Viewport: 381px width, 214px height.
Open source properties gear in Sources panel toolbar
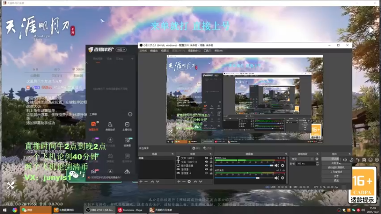point(189,182)
